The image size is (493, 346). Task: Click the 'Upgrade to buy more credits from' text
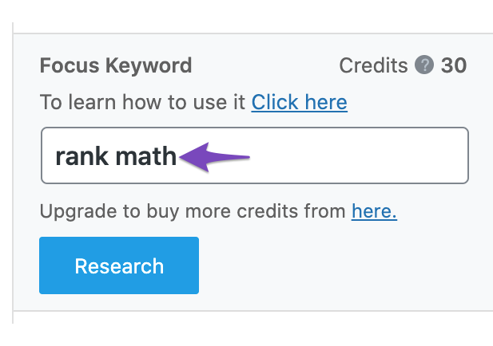pyautogui.click(x=193, y=210)
